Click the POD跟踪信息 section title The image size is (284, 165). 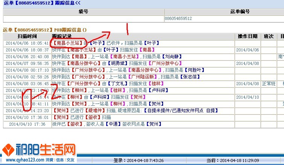tap(45, 30)
